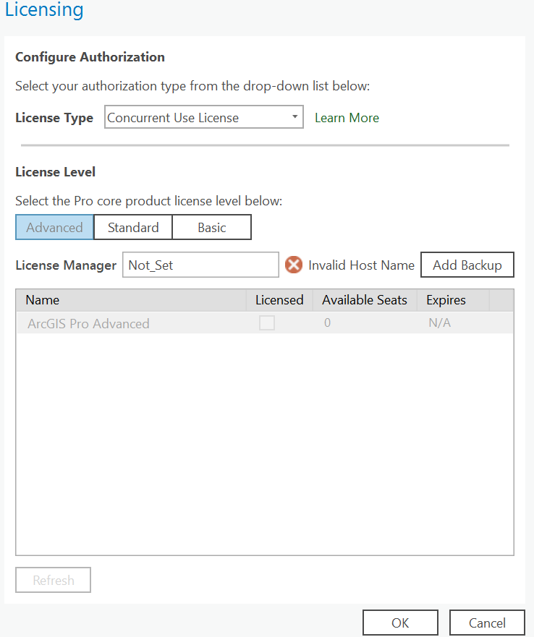Click the License Manager host name field
Viewport: 534px width, 637px height.
click(x=200, y=265)
